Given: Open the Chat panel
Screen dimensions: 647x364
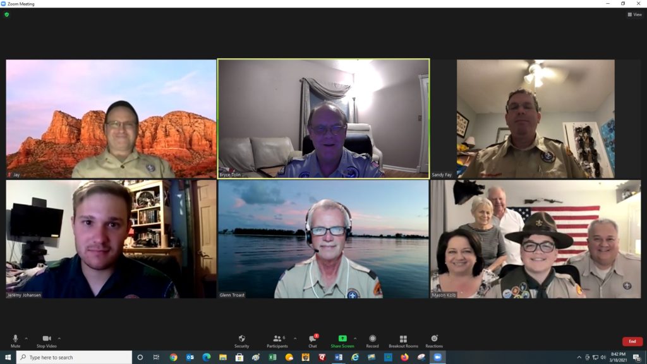Looking at the screenshot, I should tap(312, 339).
